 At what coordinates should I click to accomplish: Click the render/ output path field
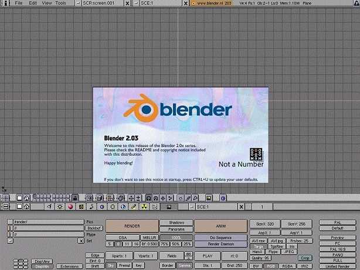tap(47, 222)
